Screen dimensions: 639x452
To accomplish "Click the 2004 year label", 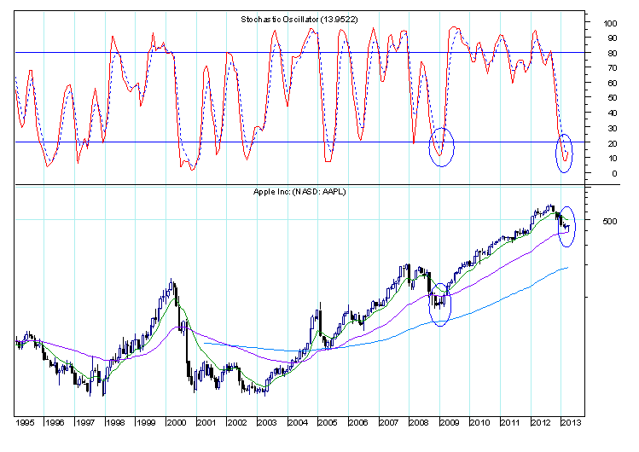I will (298, 422).
